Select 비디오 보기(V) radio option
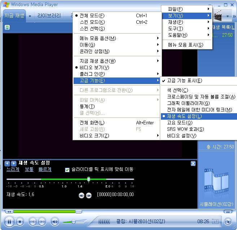The image size is (237, 230). pos(117,67)
